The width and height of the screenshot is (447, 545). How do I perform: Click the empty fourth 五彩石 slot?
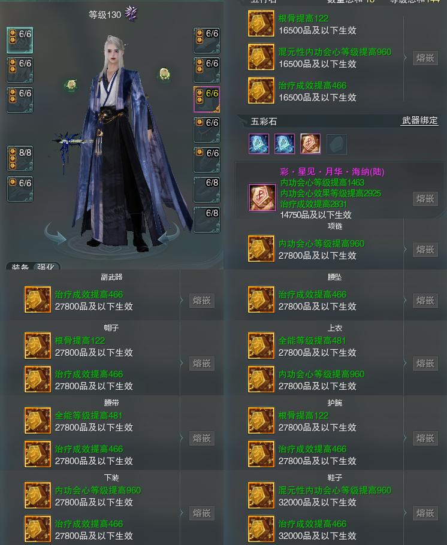(x=336, y=144)
